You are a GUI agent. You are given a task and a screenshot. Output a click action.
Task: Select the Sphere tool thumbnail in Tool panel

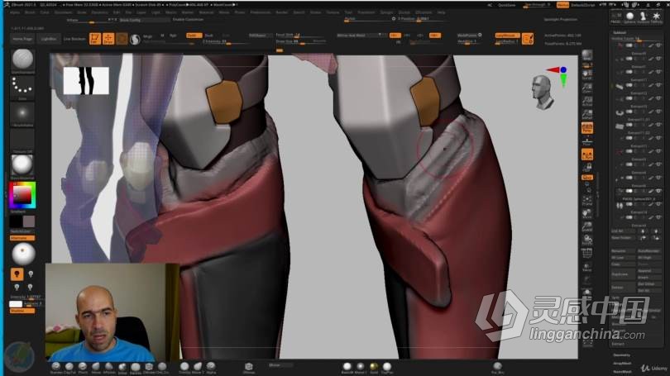coord(629,17)
